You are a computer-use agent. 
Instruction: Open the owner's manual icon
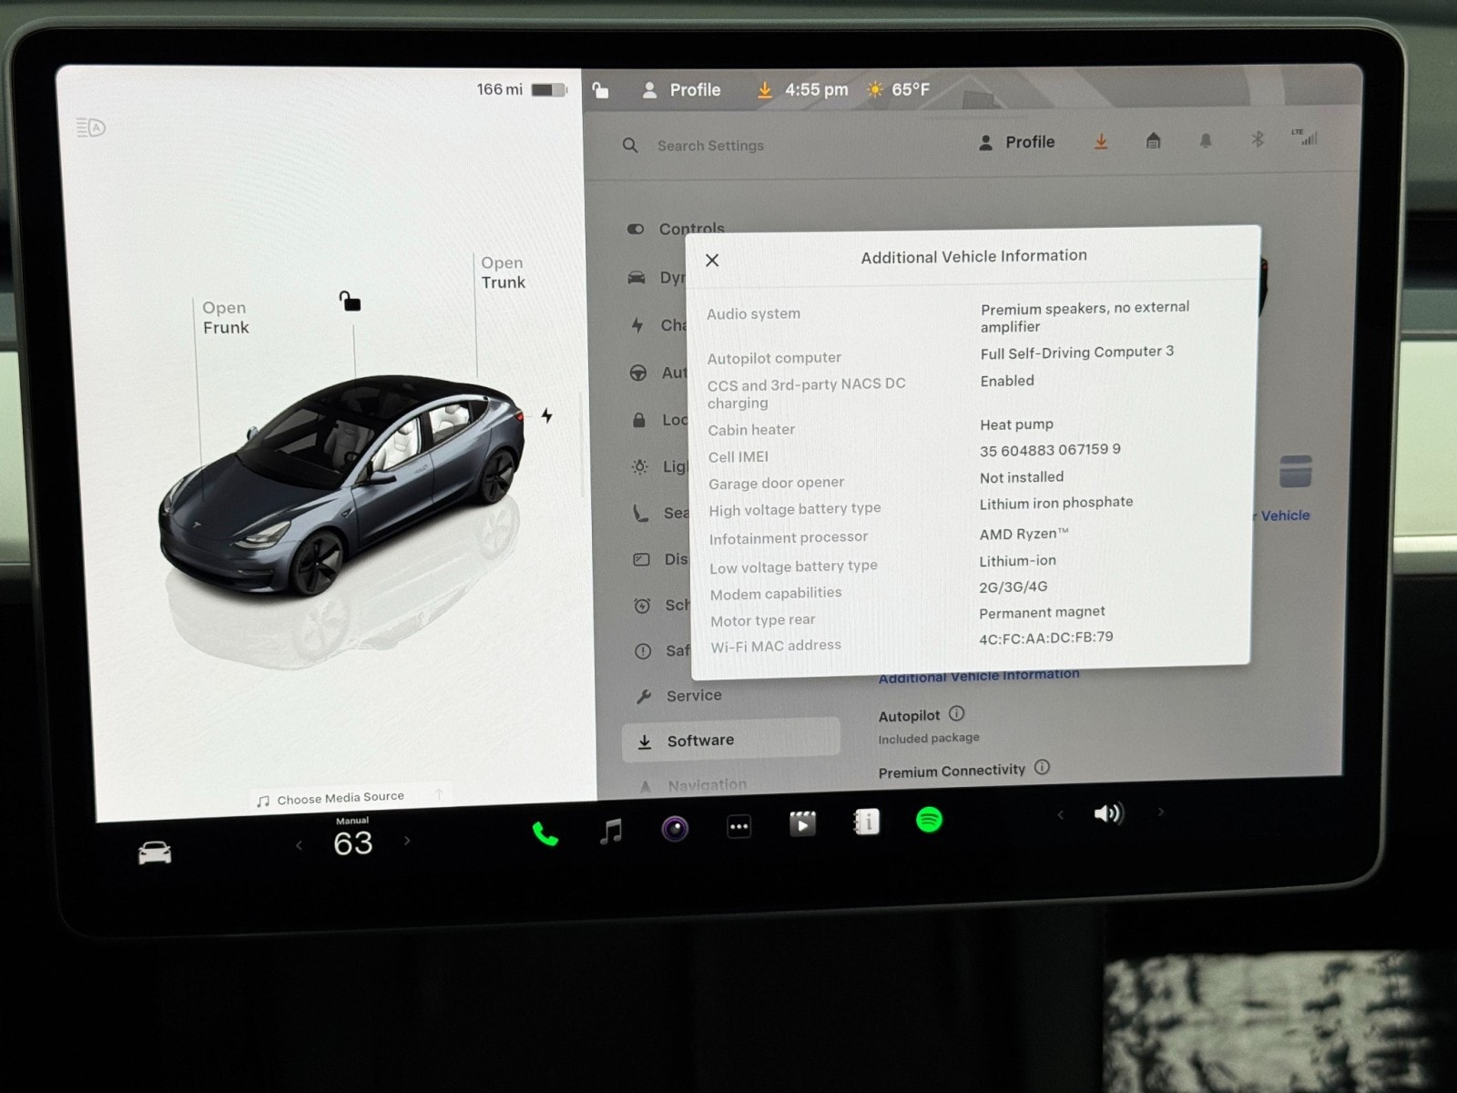click(866, 822)
